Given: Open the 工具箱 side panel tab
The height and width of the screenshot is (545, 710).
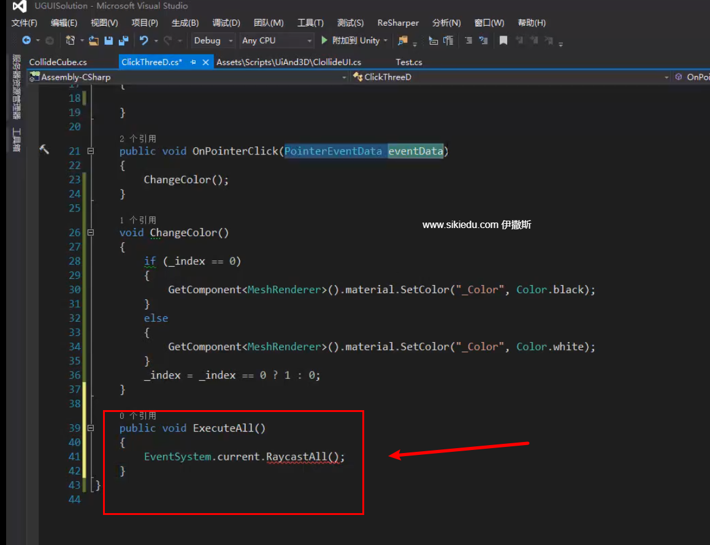Looking at the screenshot, I should (17, 140).
